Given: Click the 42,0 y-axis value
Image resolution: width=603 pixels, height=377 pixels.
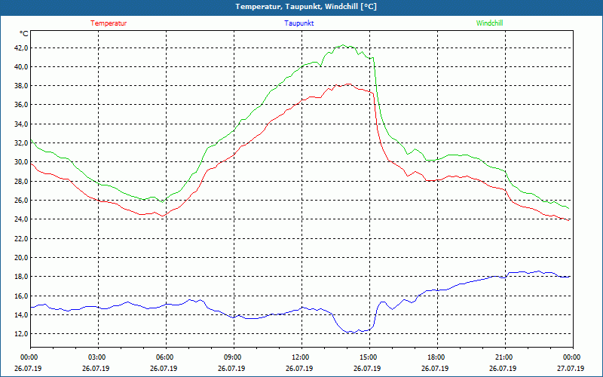Looking at the screenshot, I should pyautogui.click(x=21, y=48).
